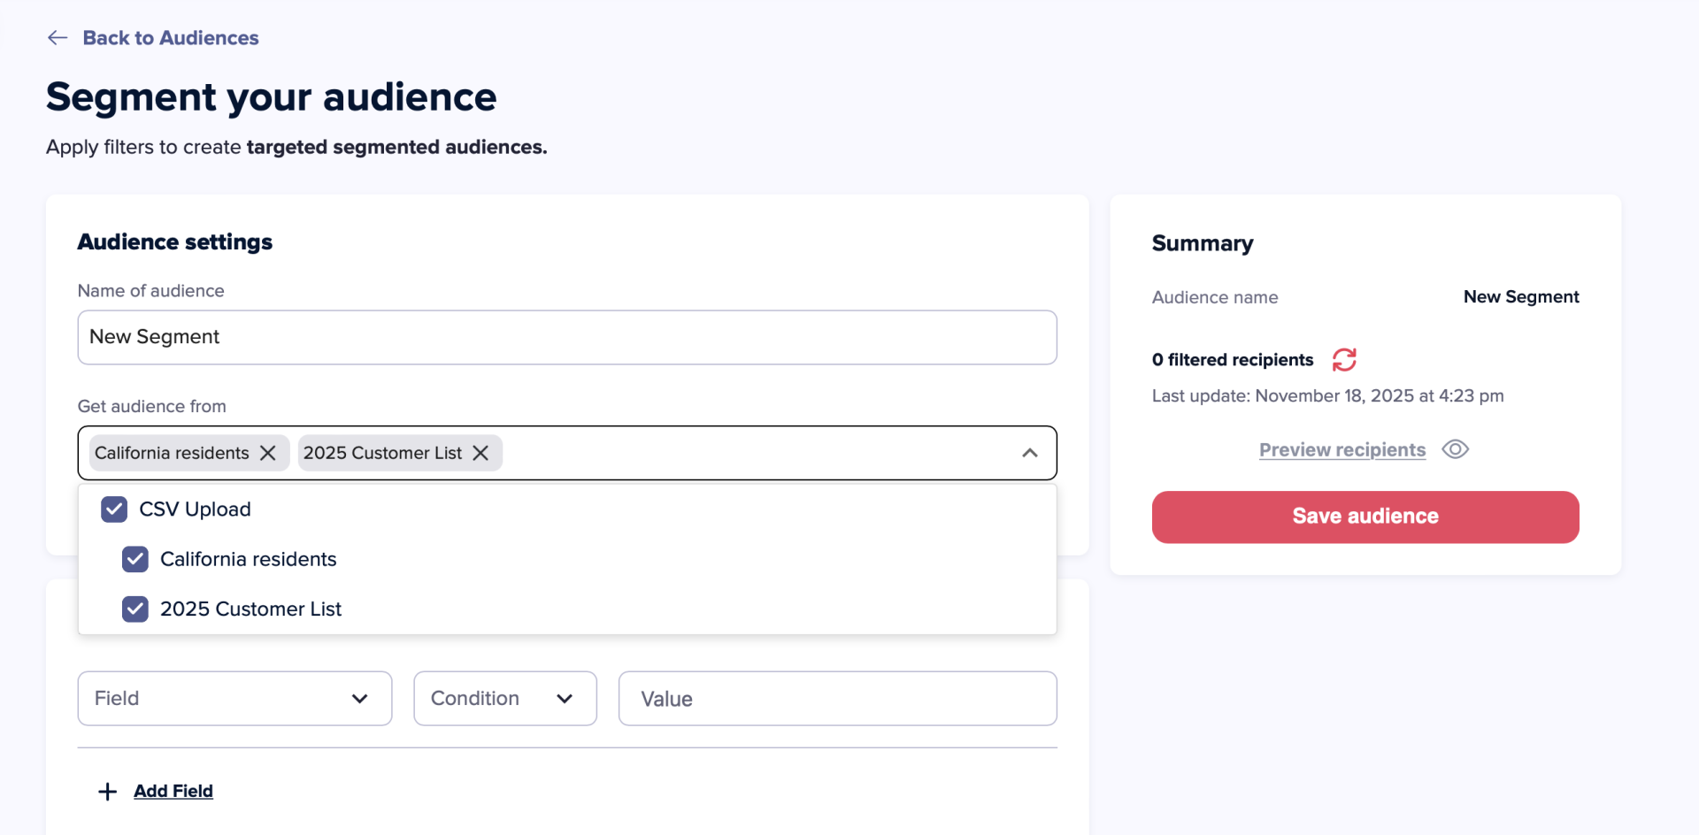Remove the 2025 Customer List tag

(480, 453)
